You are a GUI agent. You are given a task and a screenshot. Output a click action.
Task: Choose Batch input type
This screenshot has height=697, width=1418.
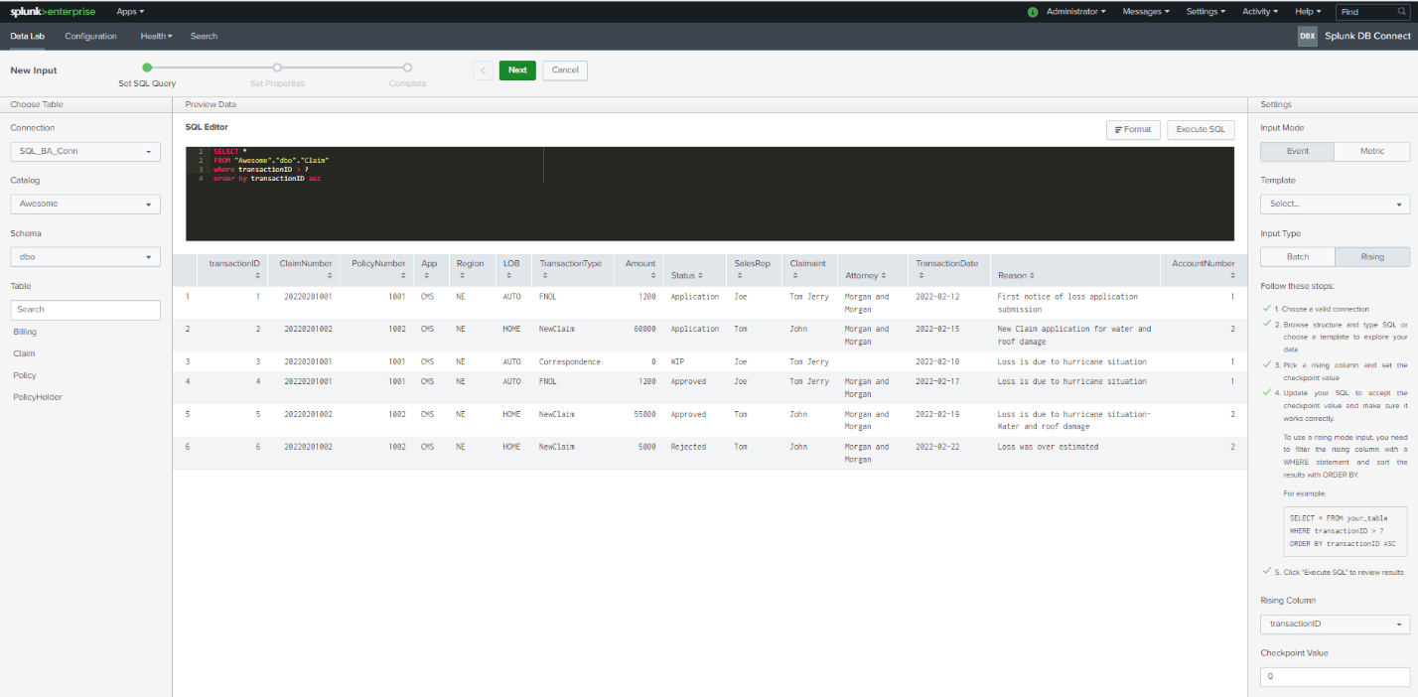pos(1297,256)
